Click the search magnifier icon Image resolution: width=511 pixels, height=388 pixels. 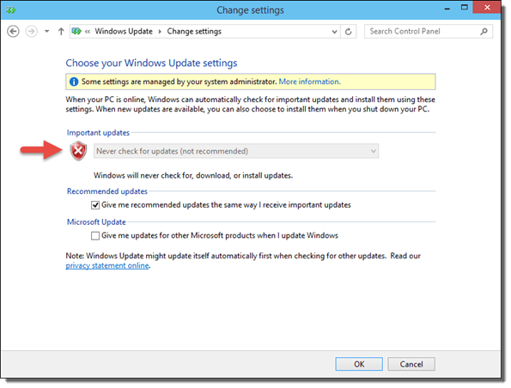click(x=484, y=31)
